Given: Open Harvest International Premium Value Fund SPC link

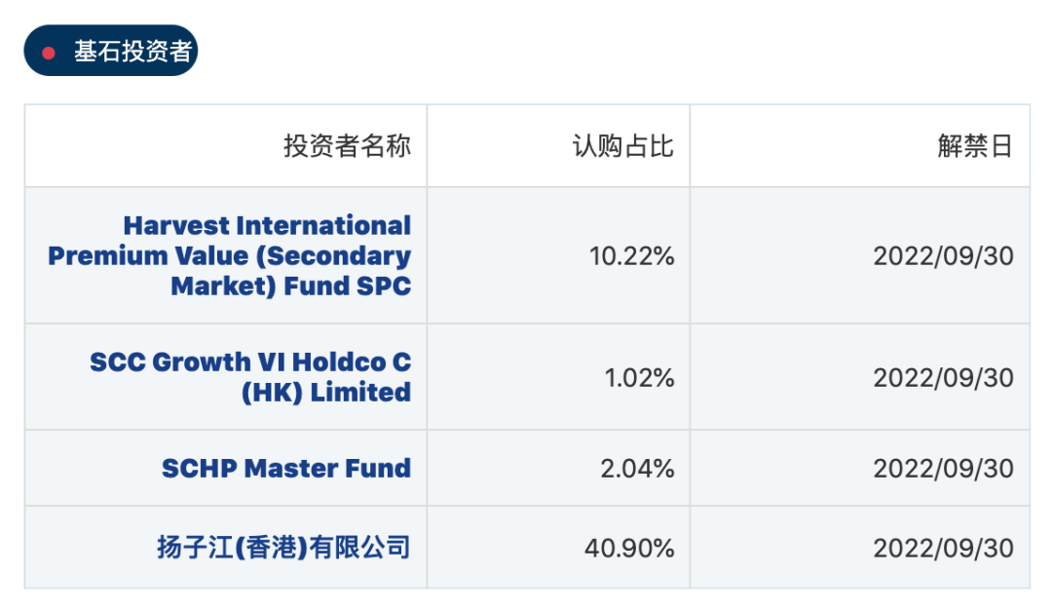Looking at the screenshot, I should (x=267, y=226).
